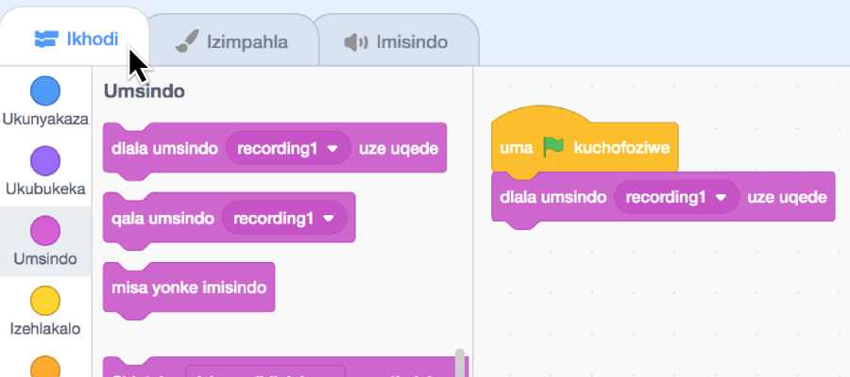The width and height of the screenshot is (850, 377).
Task: Select the magenta Umsindo category circle
Action: tap(45, 230)
